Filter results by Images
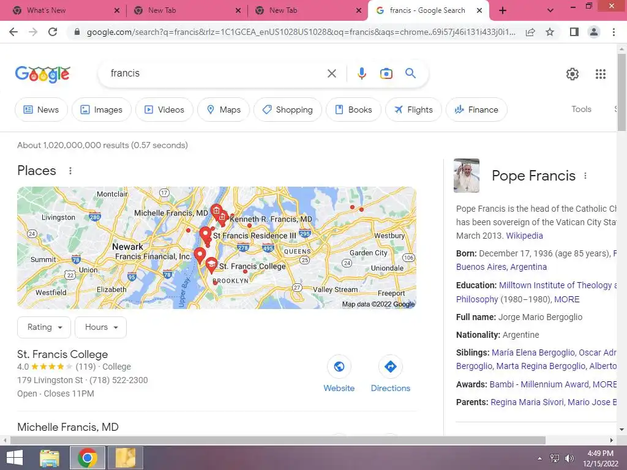This screenshot has width=627, height=470. point(102,110)
